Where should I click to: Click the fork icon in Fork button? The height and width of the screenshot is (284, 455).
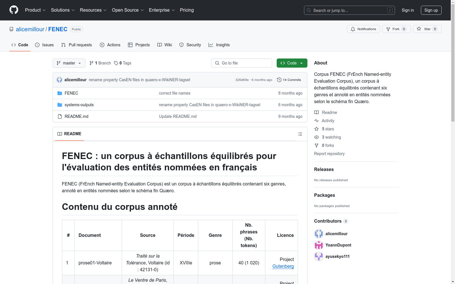(388, 29)
